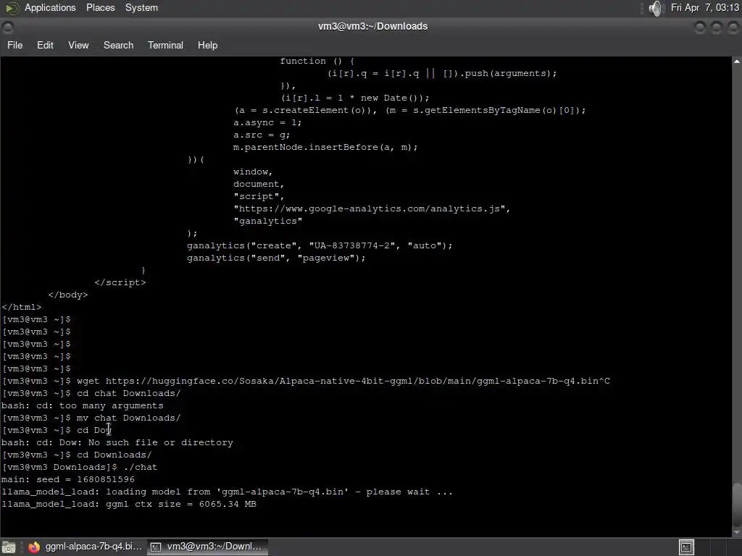Viewport: 742px width, 556px height.
Task: Click the Applications menu logo icon
Action: [x=12, y=8]
